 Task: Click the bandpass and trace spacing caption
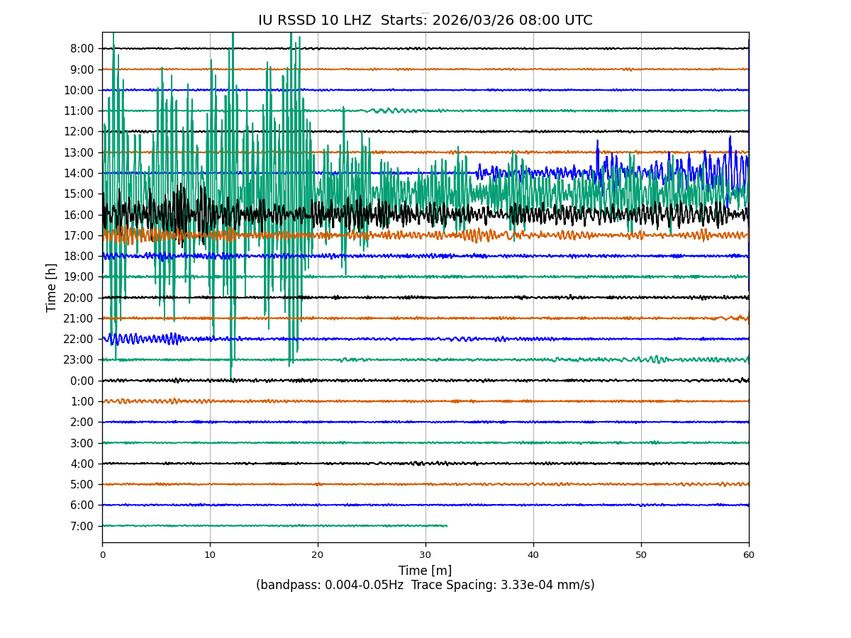click(x=425, y=586)
